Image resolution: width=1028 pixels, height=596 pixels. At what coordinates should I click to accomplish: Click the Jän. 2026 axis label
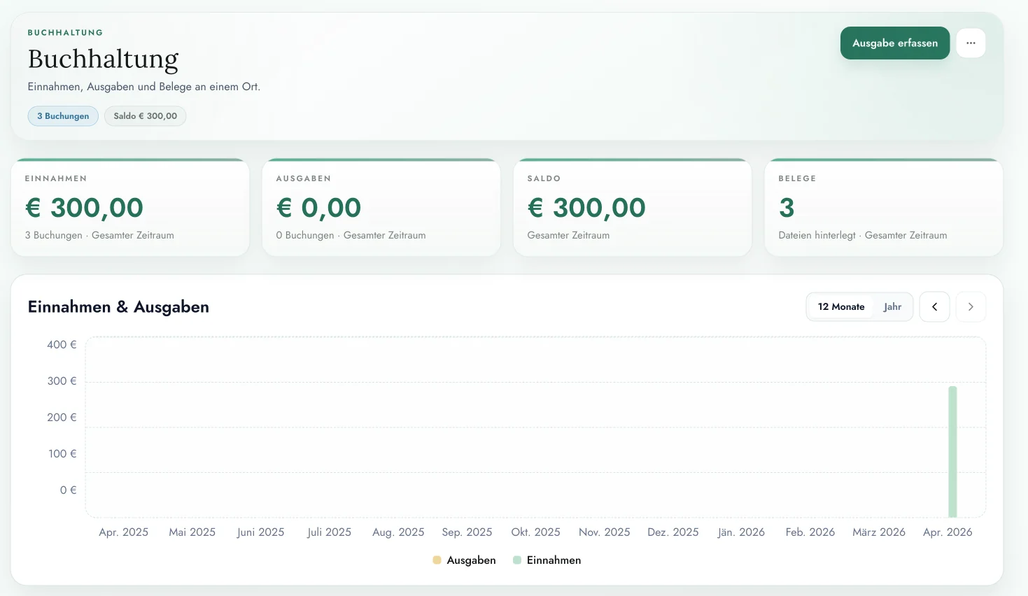(741, 532)
